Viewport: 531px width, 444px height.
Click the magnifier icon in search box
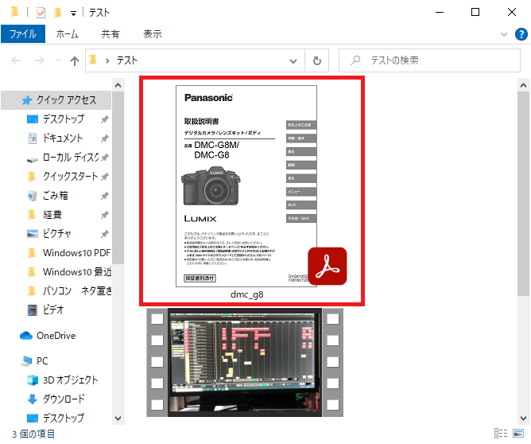[x=355, y=60]
